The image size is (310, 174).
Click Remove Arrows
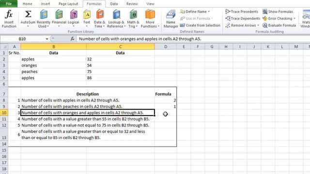pos(242,25)
